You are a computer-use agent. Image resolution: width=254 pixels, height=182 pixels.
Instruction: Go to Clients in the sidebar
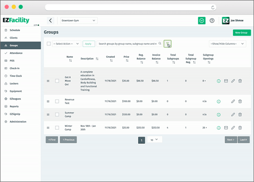click(x=21, y=38)
